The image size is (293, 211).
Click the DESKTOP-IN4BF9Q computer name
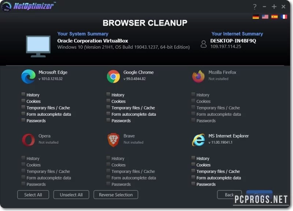click(233, 41)
